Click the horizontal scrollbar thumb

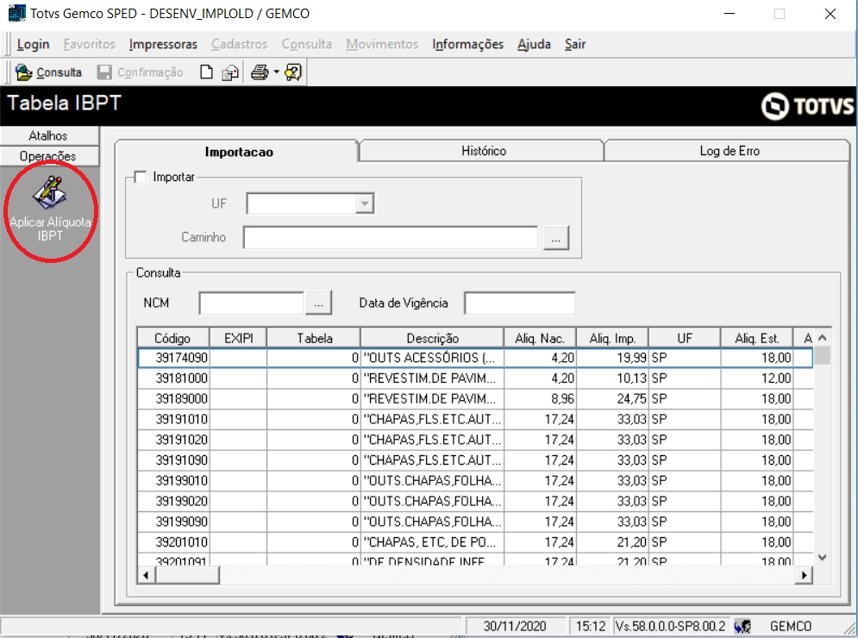188,575
